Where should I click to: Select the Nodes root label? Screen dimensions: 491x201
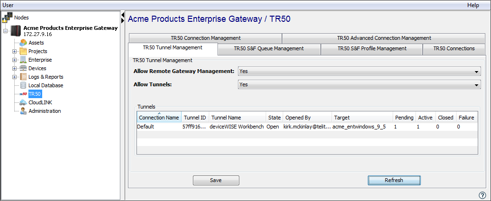click(22, 18)
